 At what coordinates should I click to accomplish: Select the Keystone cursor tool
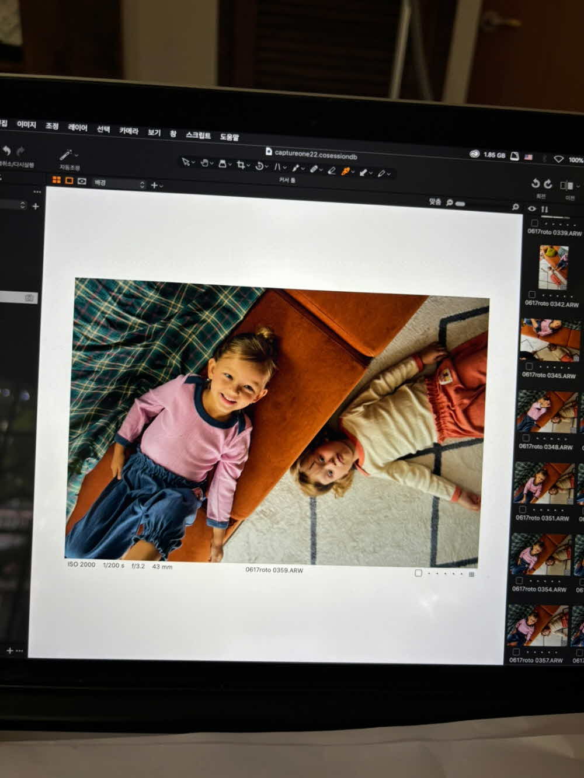point(277,168)
